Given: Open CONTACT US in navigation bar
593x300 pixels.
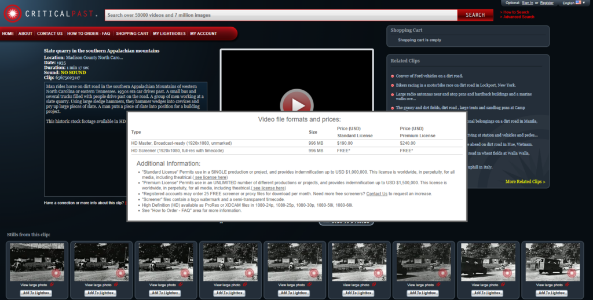Looking at the screenshot, I should 50,34.
